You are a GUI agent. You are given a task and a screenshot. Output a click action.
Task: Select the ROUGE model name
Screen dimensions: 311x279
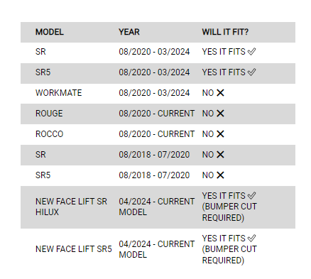click(49, 114)
